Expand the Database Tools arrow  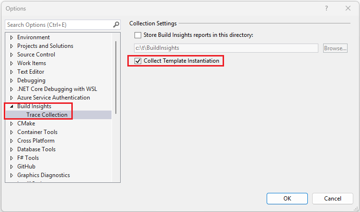pyautogui.click(x=11, y=149)
